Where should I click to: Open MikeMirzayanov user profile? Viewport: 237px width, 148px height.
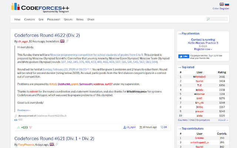(x=137, y=91)
